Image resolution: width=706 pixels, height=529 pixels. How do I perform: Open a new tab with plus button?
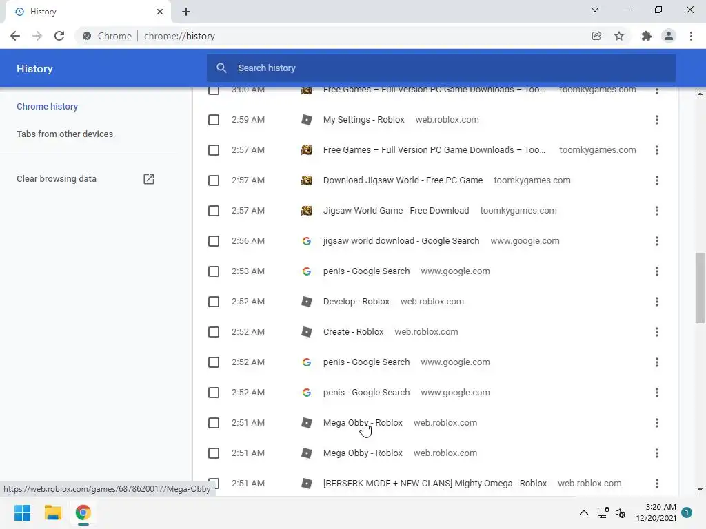tap(186, 12)
